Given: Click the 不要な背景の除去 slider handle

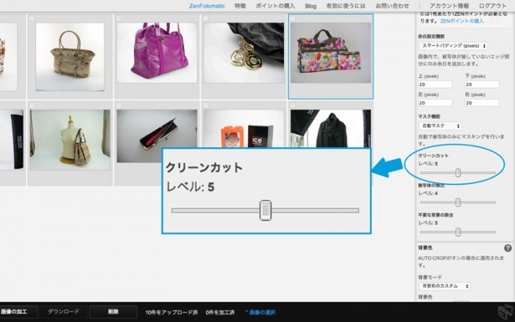Looking at the screenshot, I should pyautogui.click(x=458, y=231).
